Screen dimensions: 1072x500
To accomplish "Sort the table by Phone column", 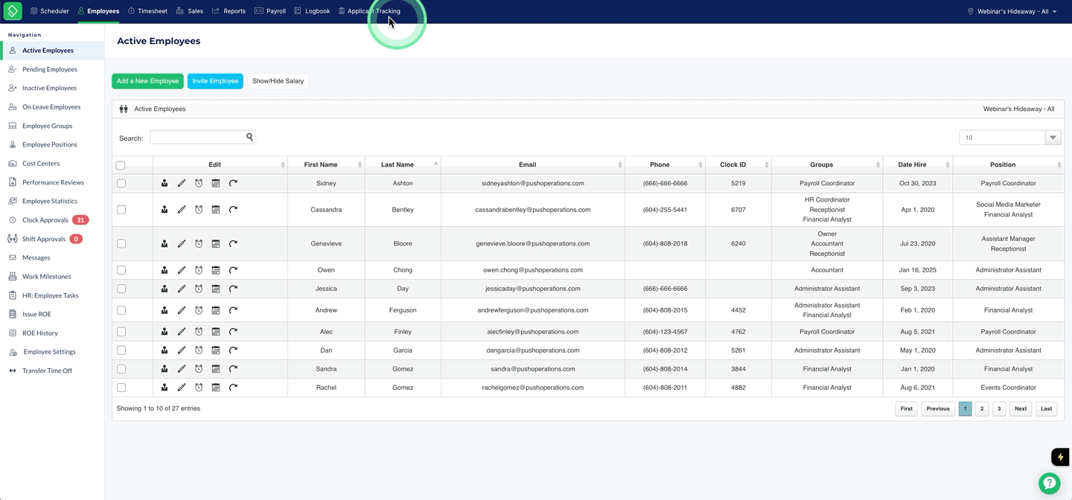I will (665, 164).
